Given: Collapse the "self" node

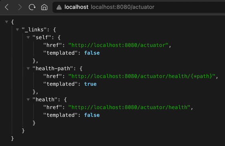Looking at the screenshot, I should (28, 37).
